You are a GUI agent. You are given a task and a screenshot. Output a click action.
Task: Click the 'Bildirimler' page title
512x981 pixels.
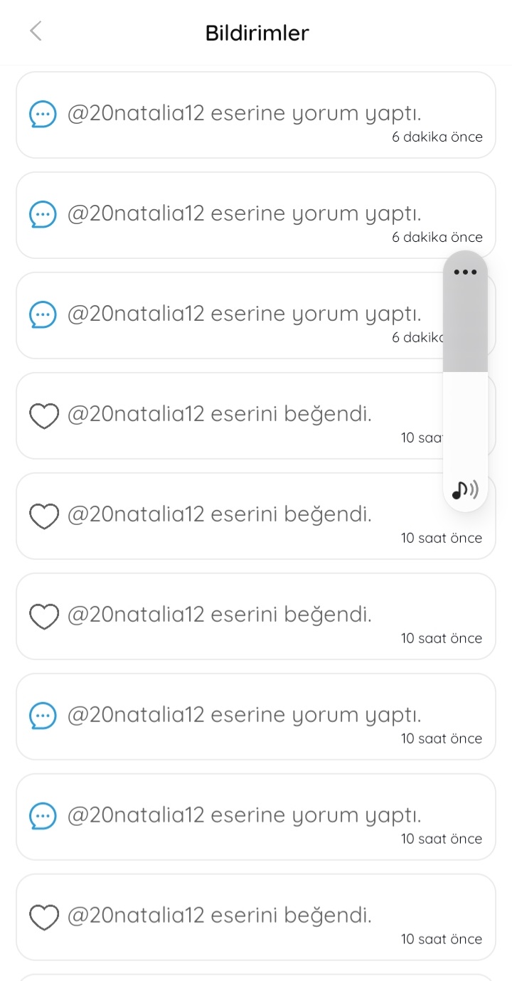(x=257, y=33)
